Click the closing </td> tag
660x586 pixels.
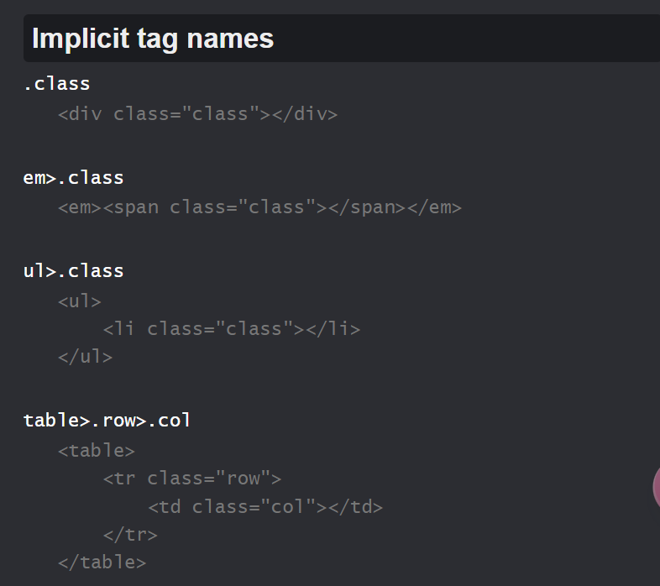click(x=356, y=507)
